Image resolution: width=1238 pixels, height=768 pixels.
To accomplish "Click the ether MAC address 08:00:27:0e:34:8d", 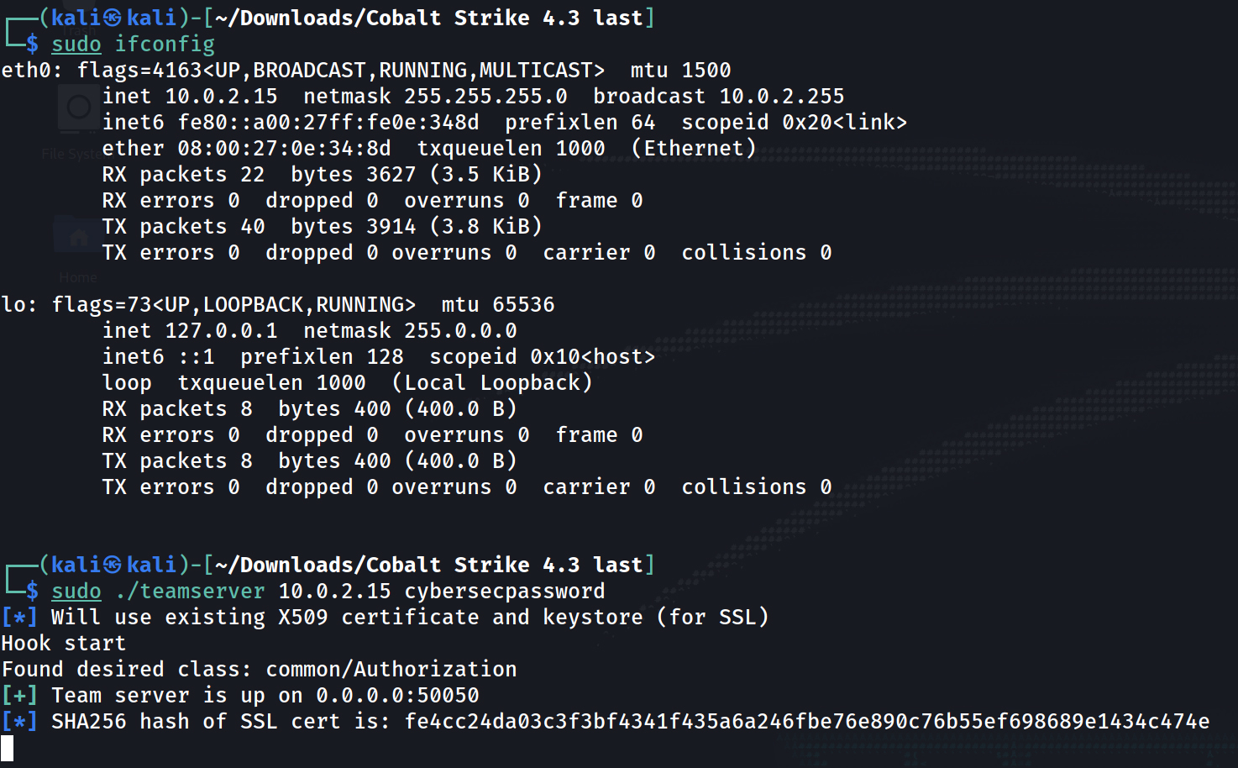I will point(284,149).
